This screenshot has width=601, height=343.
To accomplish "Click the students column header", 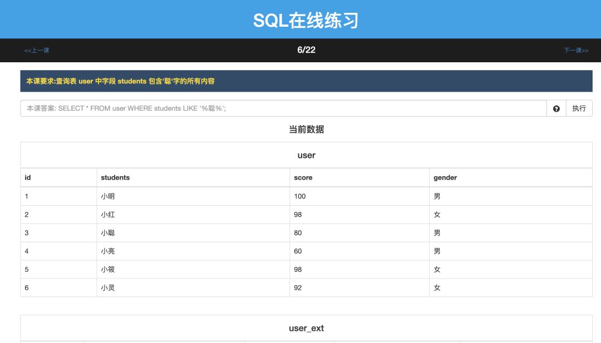I will click(x=115, y=178).
